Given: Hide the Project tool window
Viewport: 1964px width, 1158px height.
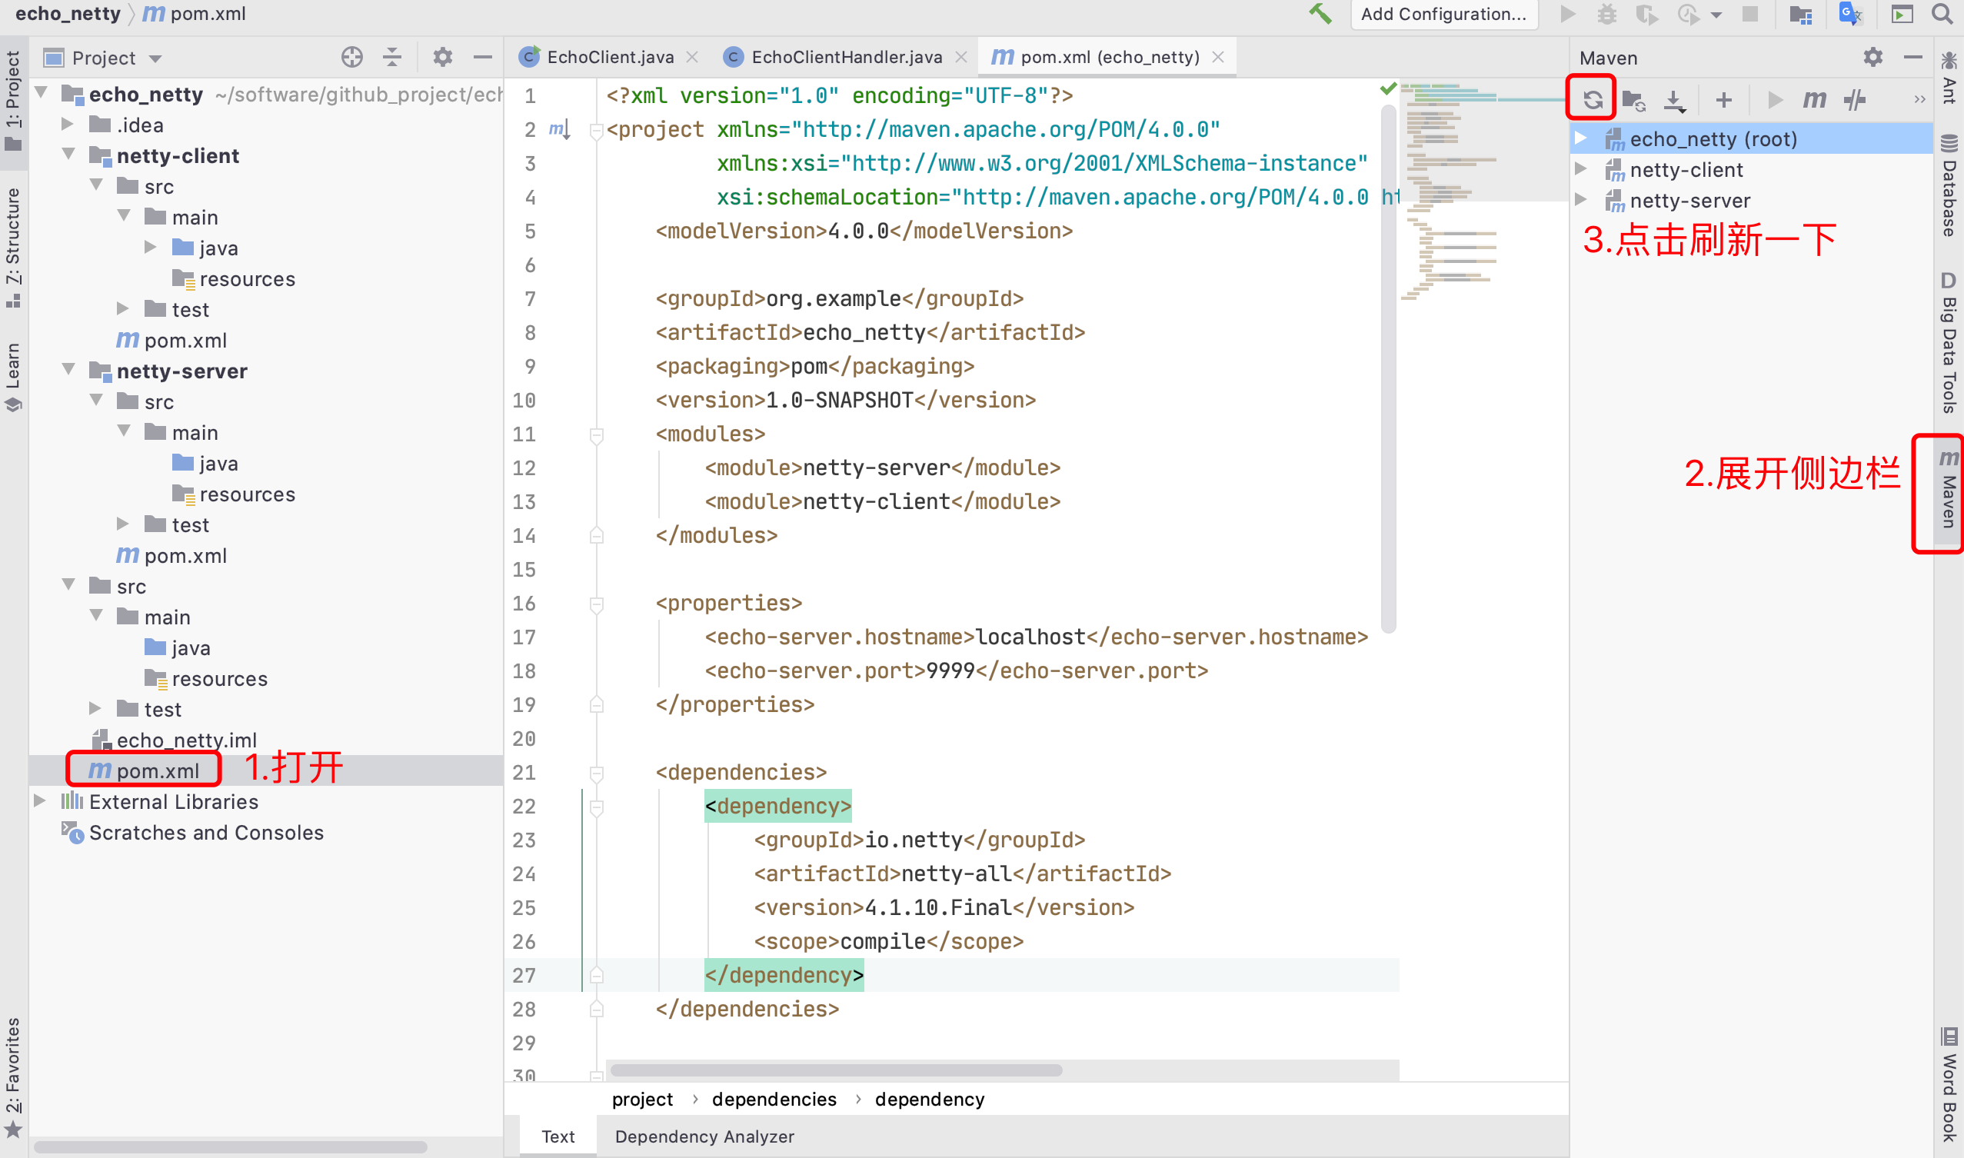Looking at the screenshot, I should 483,57.
